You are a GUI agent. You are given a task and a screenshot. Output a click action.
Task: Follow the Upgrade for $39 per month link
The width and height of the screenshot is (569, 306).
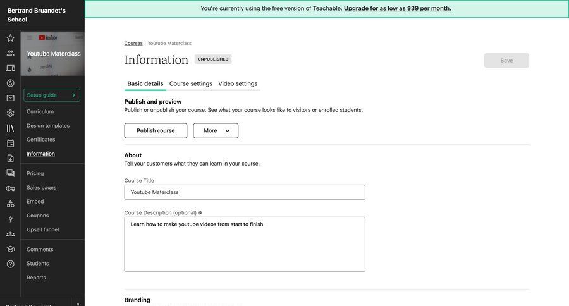coord(398,8)
